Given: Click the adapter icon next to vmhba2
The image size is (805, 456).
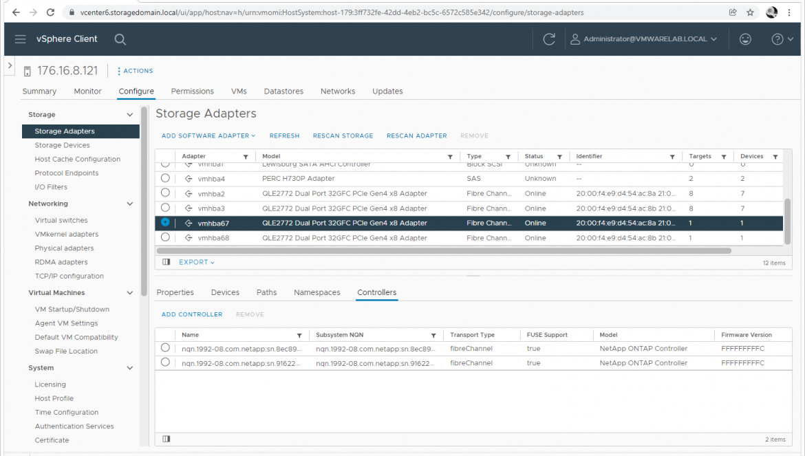Looking at the screenshot, I should (x=189, y=194).
